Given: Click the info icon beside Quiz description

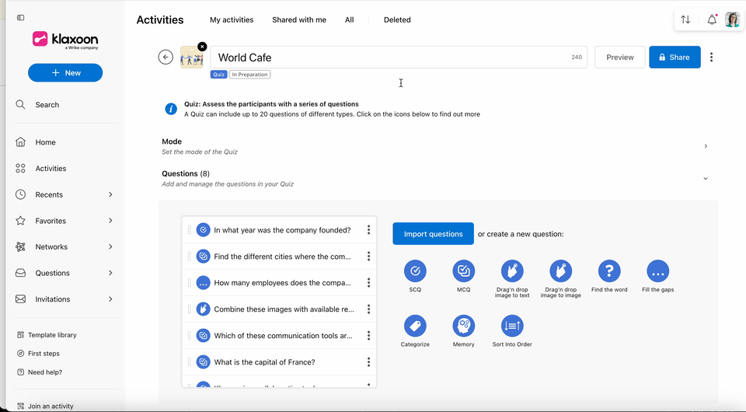Looking at the screenshot, I should point(171,109).
